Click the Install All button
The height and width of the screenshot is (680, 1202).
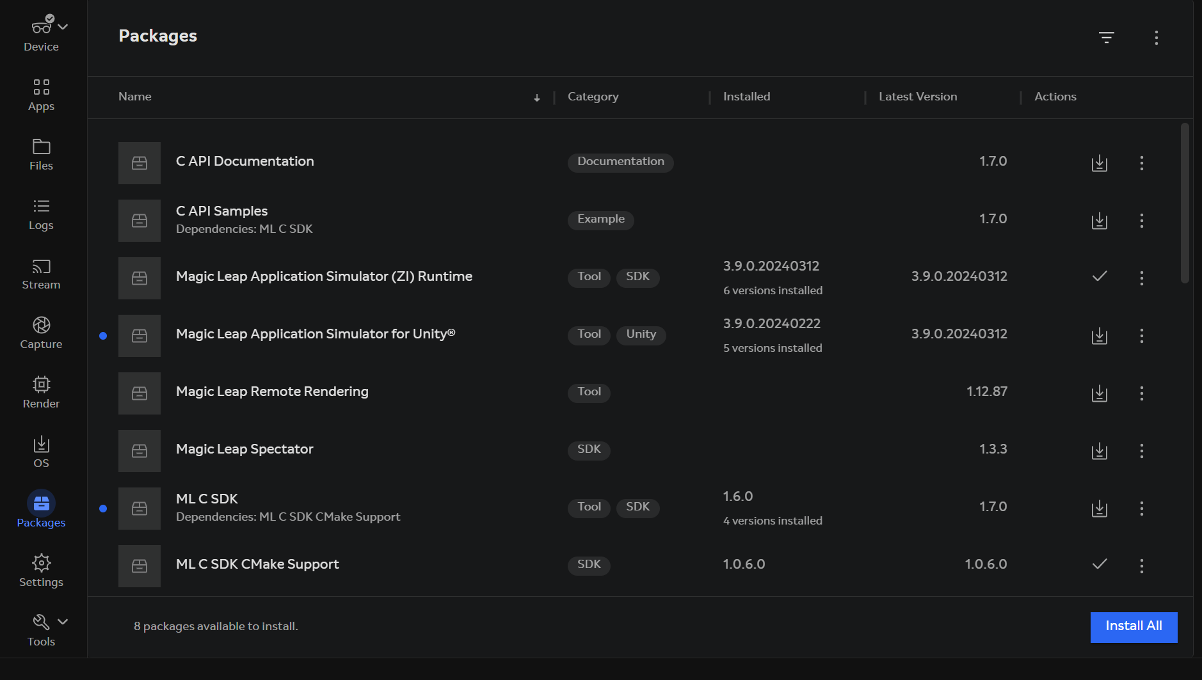(1134, 626)
